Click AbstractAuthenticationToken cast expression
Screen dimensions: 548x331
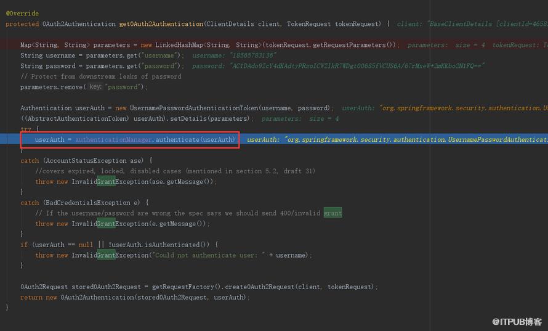(x=74, y=118)
